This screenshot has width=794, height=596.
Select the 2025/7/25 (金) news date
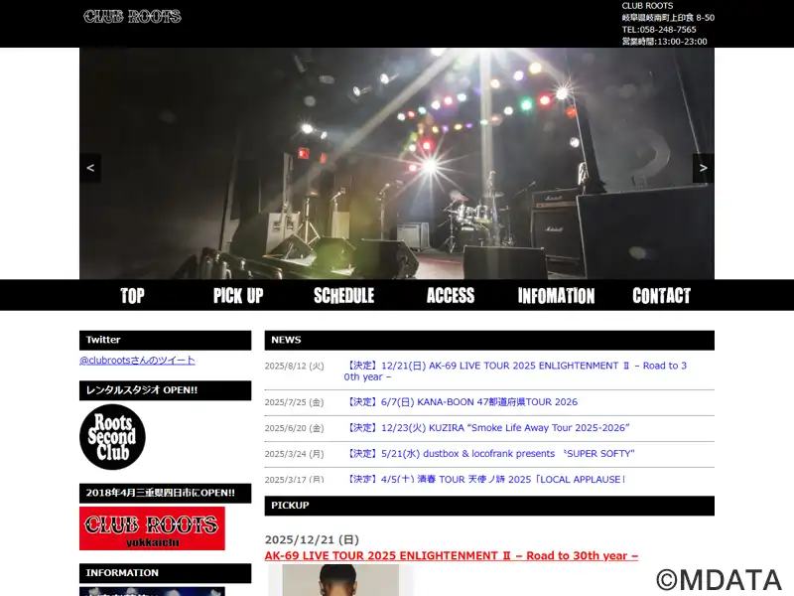(x=294, y=402)
